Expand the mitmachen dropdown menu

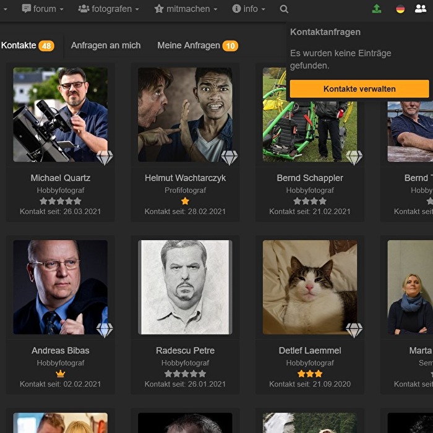click(x=186, y=9)
